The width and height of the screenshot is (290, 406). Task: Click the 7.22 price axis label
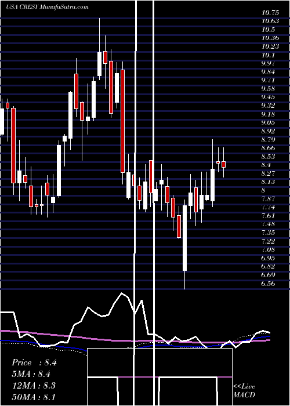[268, 241]
